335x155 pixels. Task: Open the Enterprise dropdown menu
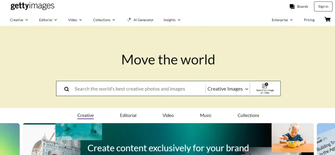282,20
